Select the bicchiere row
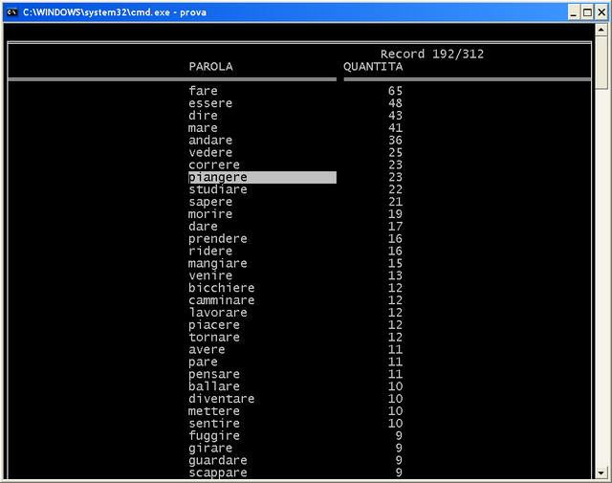Image resolution: width=612 pixels, height=483 pixels. 222,289
